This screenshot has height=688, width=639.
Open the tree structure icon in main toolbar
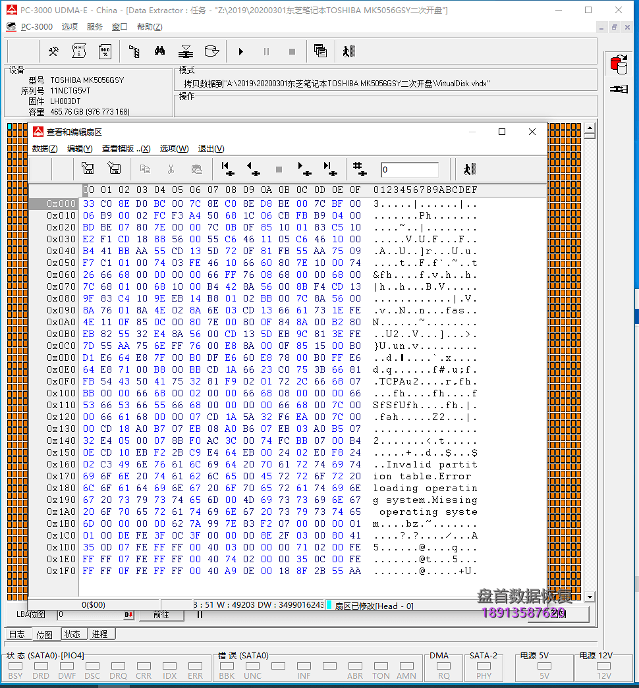click(134, 52)
